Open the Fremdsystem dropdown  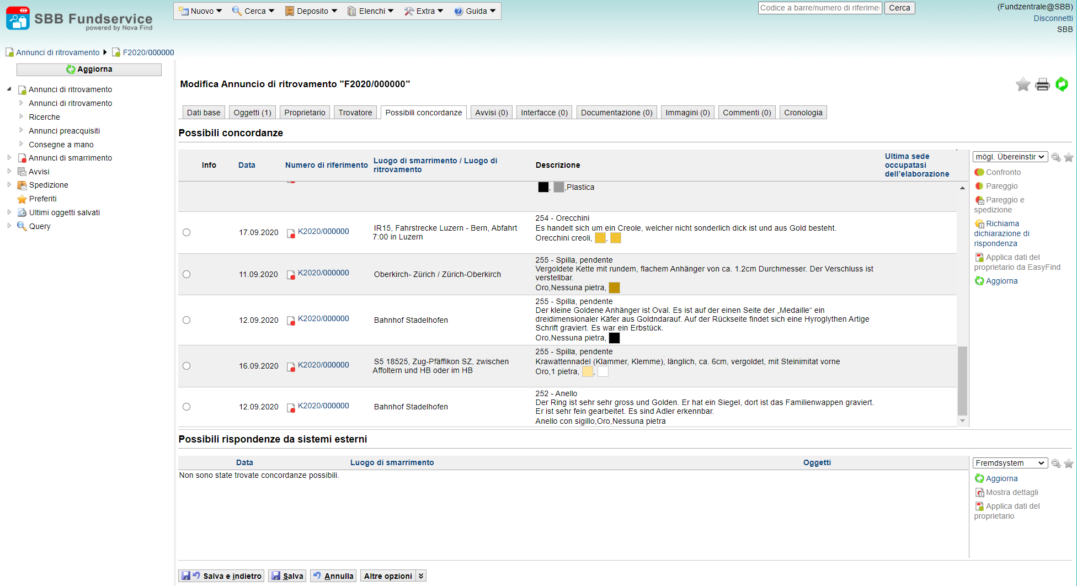pos(1010,463)
